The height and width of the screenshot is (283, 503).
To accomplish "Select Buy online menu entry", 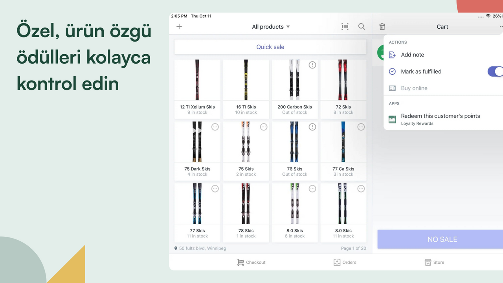I will (x=443, y=88).
